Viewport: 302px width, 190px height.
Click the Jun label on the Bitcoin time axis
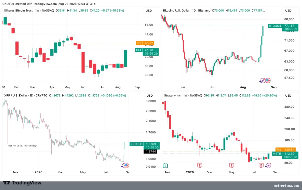pos(182,87)
